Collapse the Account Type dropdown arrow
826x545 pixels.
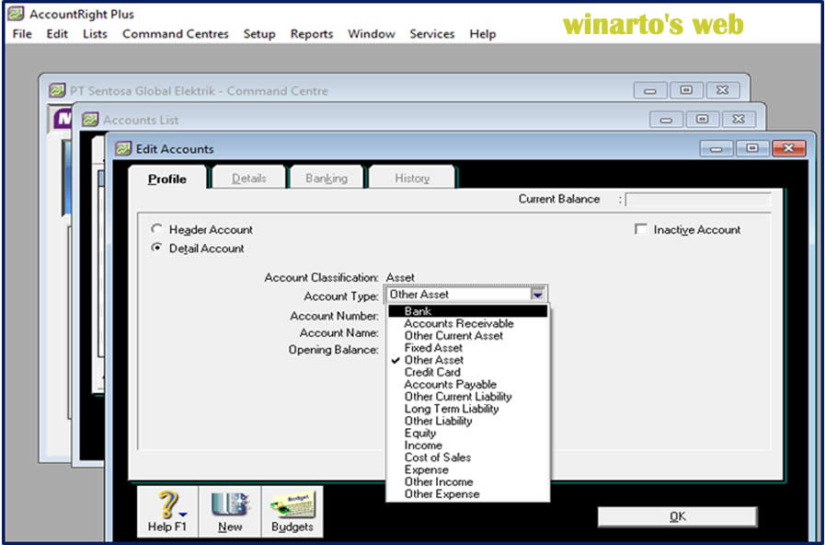(537, 295)
